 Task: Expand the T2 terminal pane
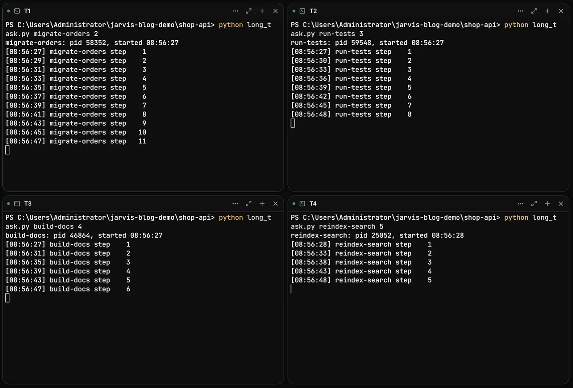[x=534, y=11]
